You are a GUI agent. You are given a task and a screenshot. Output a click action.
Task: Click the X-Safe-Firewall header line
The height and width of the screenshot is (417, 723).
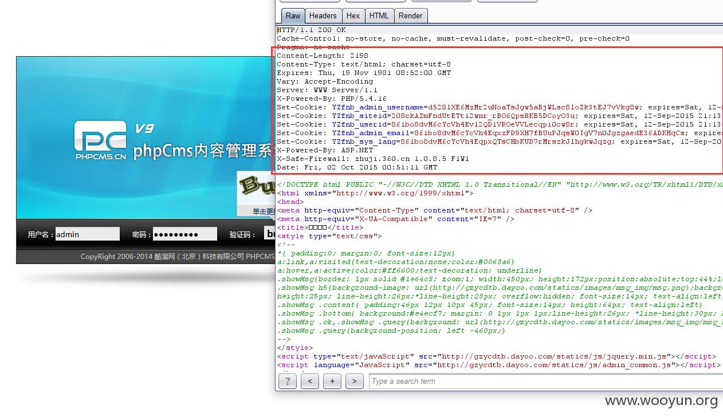point(373,159)
